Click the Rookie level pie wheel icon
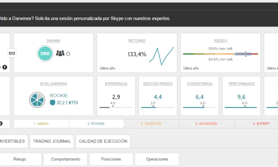Viewport: 278px width, 167px height. pyautogui.click(x=37, y=100)
